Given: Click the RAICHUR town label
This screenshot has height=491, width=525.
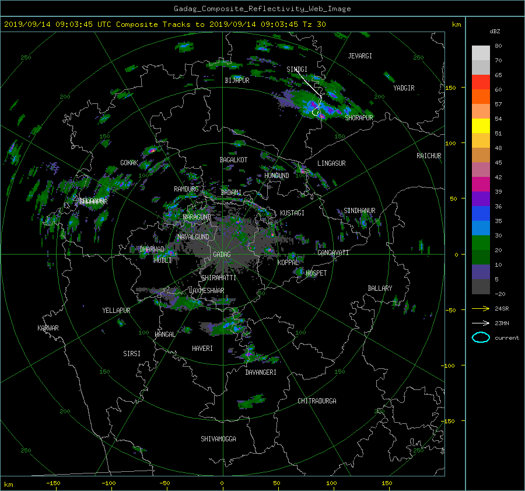Looking at the screenshot, I should [429, 156].
